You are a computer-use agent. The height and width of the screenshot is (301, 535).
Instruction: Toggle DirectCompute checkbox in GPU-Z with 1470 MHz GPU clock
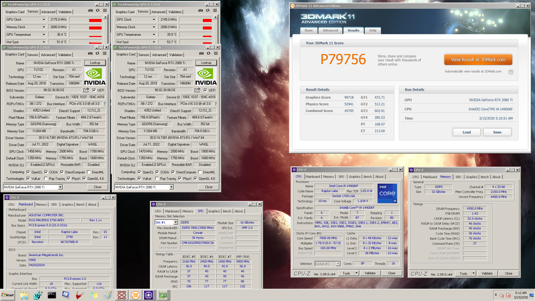coord(173,172)
